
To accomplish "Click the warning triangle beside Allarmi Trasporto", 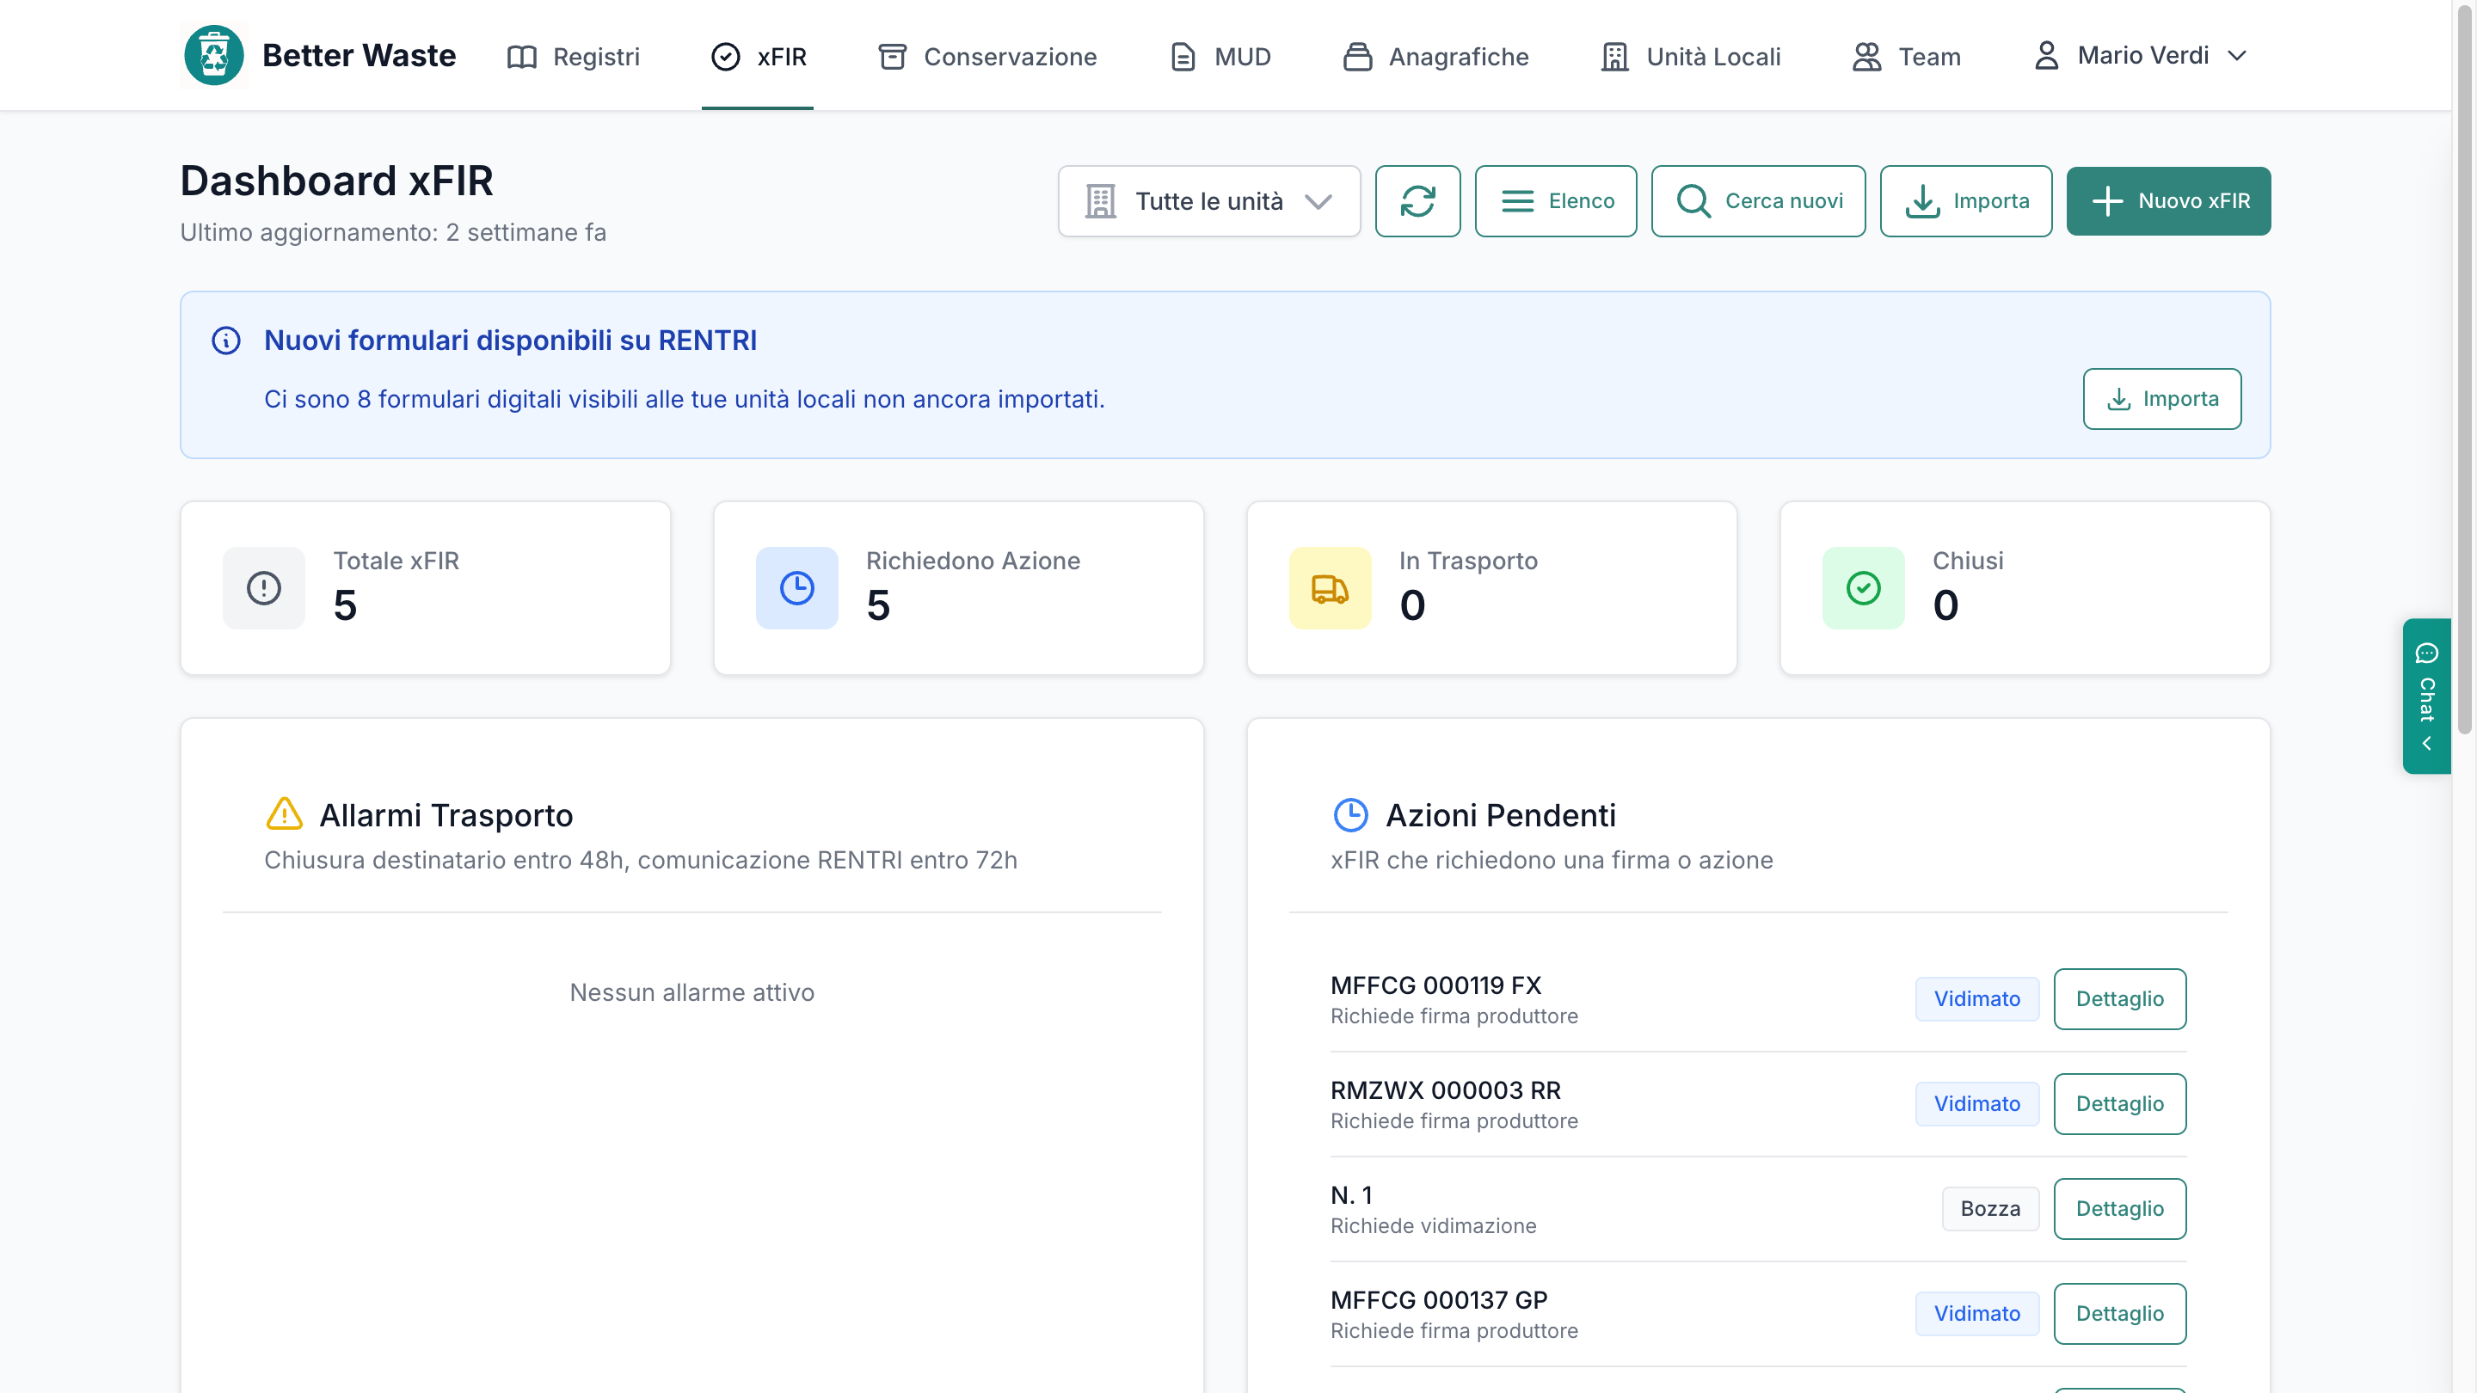I will click(x=285, y=814).
